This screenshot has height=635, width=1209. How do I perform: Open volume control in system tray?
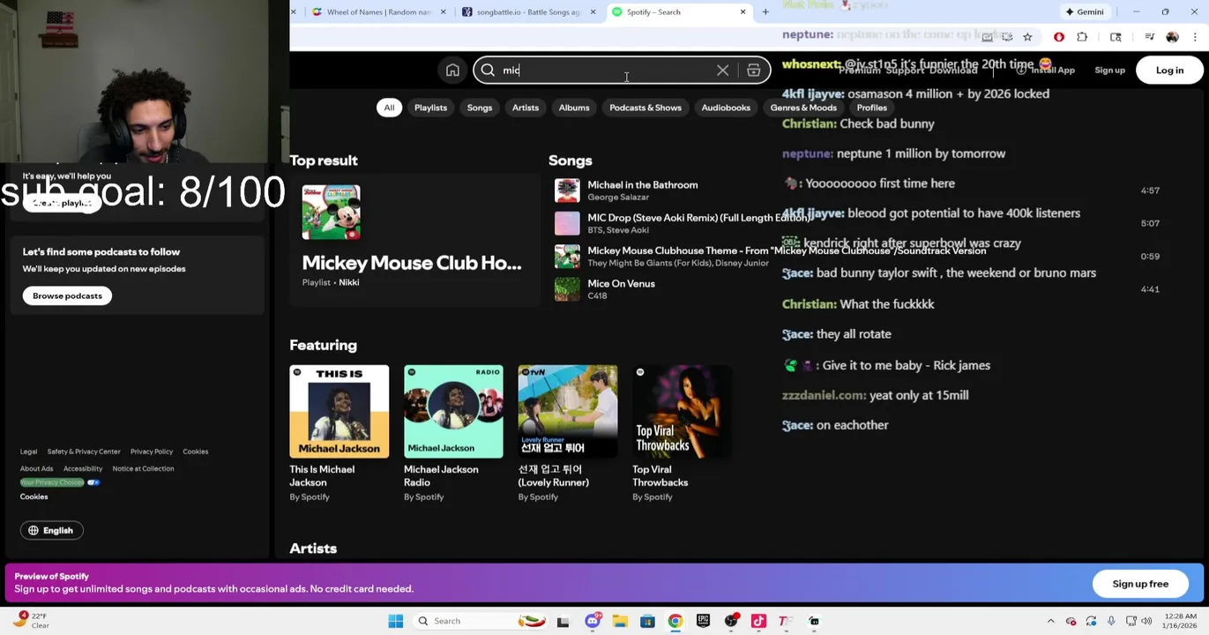1146,621
